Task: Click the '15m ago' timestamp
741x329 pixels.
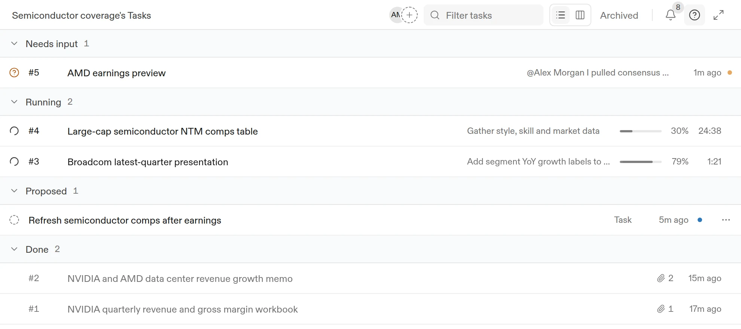Action: click(705, 278)
